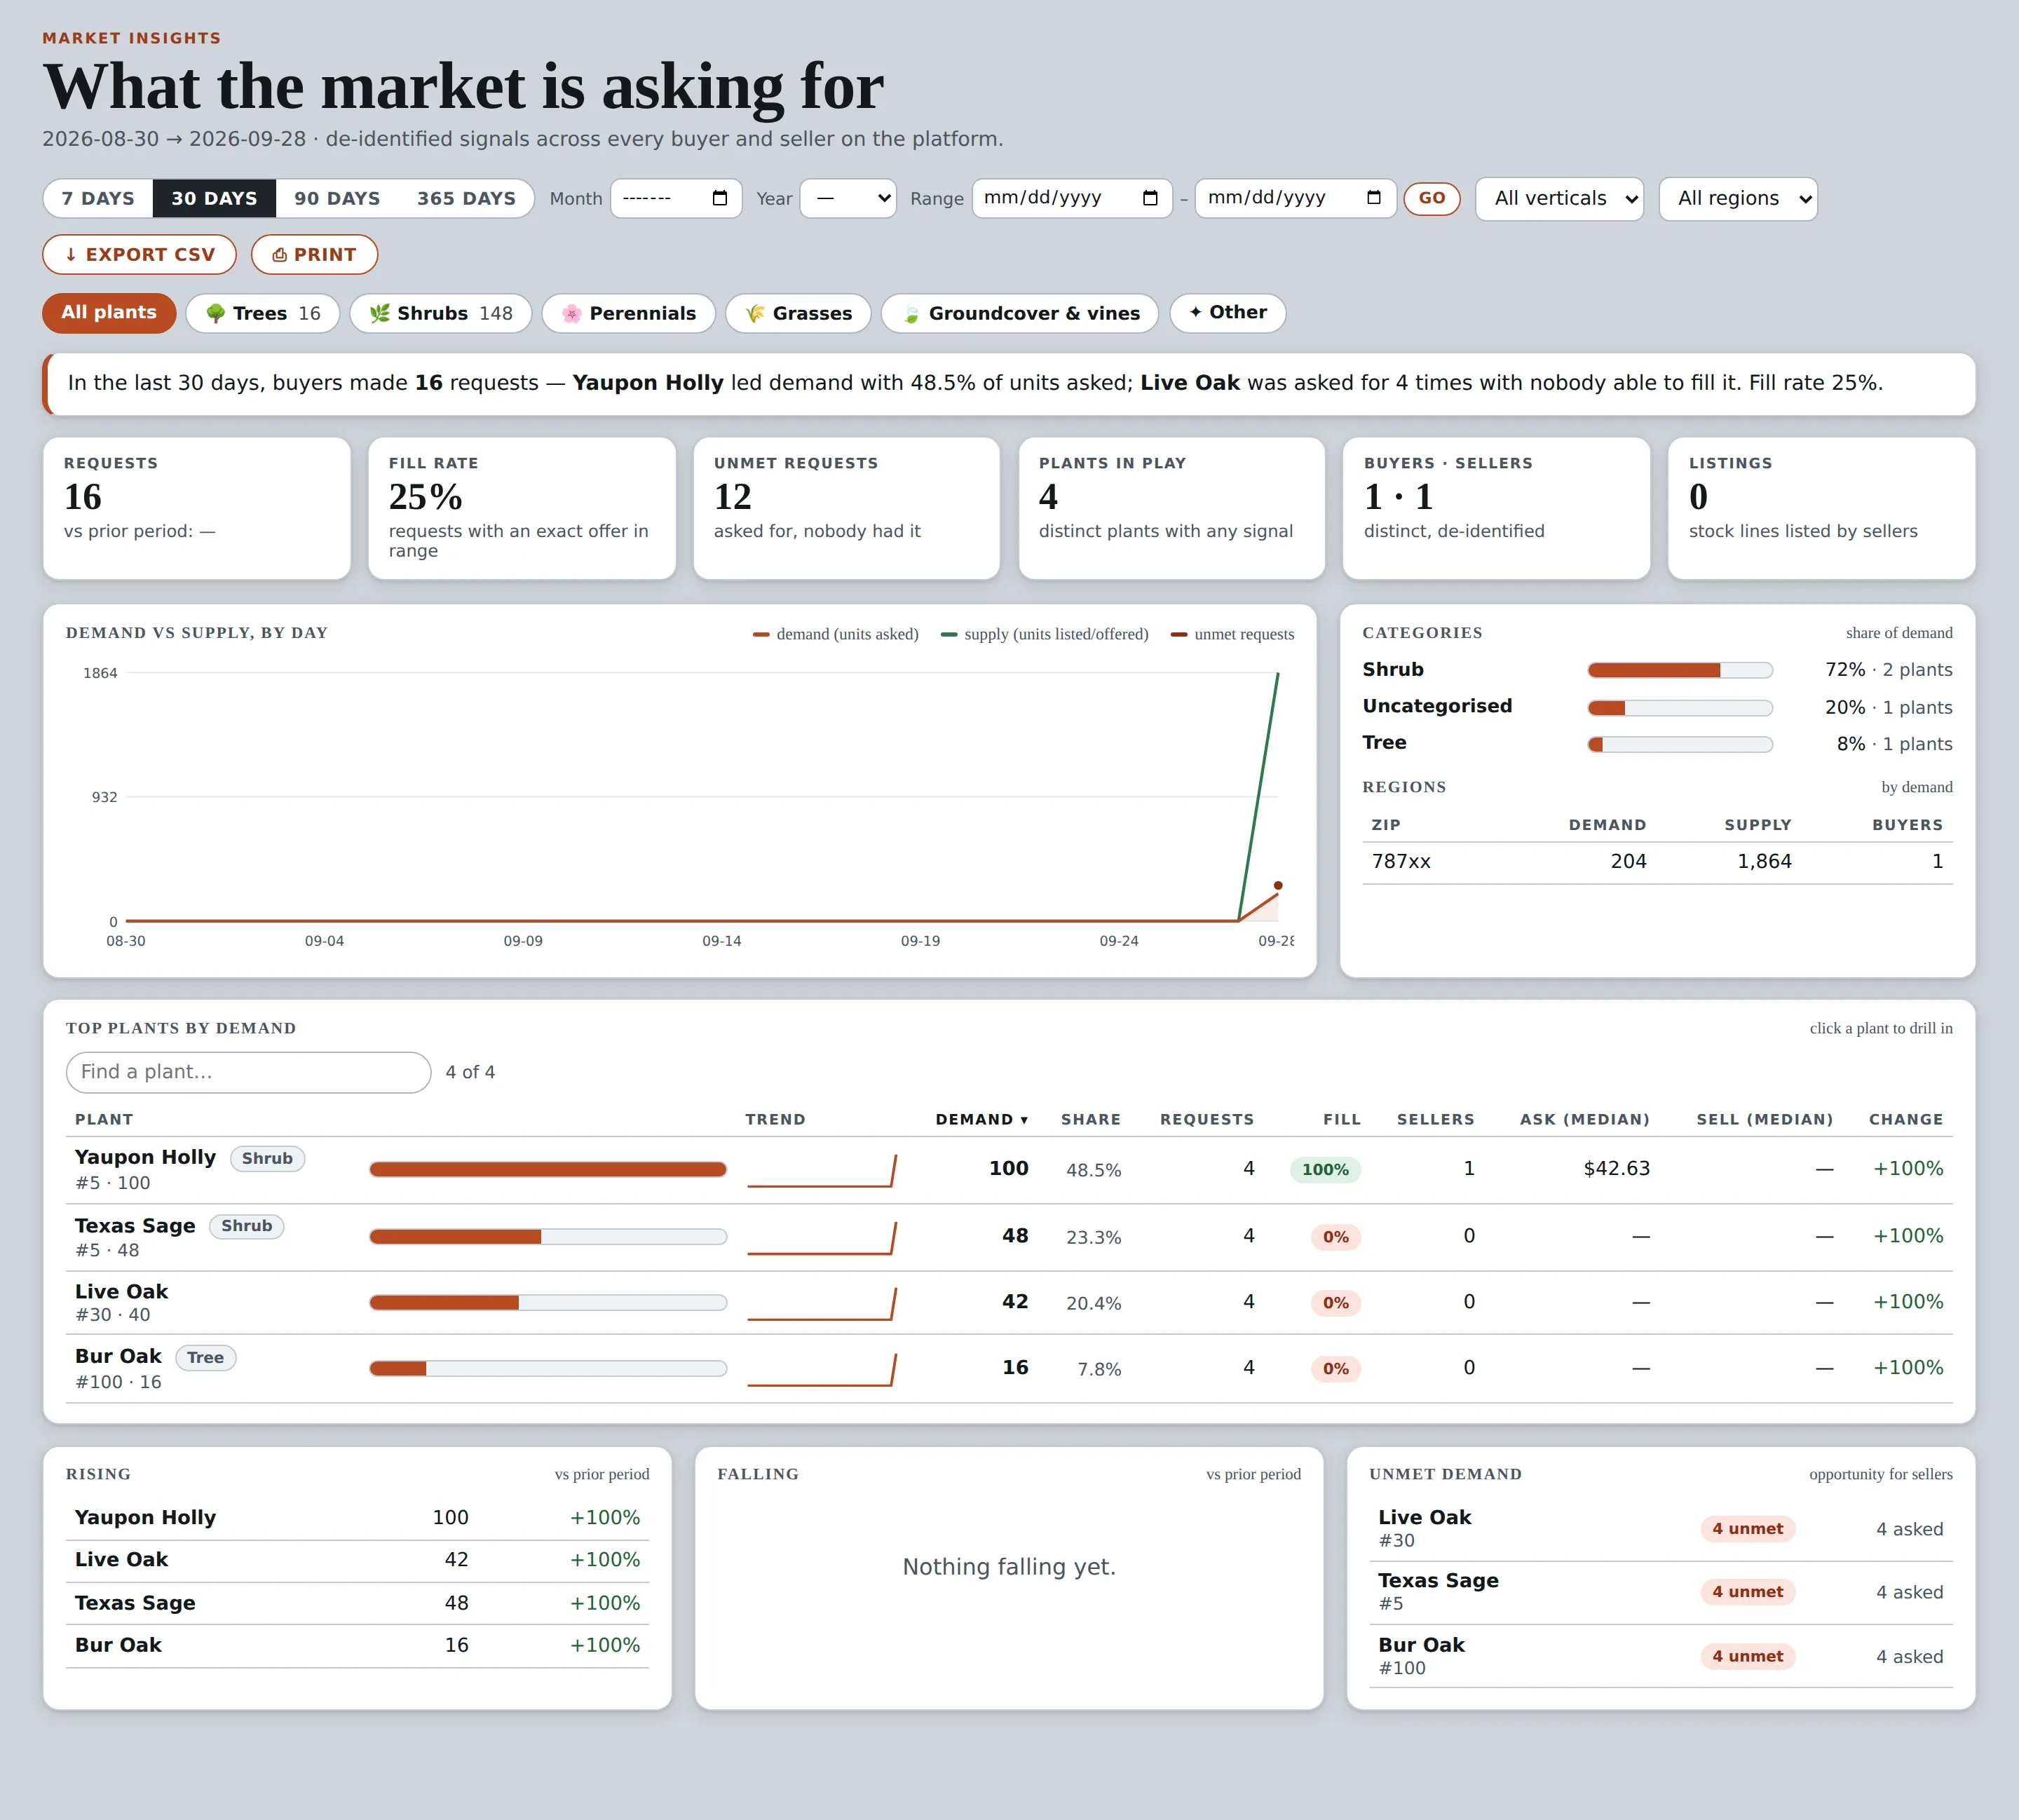2019x1820 pixels.
Task: Switch to 90 DAYS period
Action: click(337, 198)
